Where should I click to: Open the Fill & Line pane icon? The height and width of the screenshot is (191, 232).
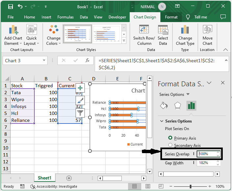(164, 105)
